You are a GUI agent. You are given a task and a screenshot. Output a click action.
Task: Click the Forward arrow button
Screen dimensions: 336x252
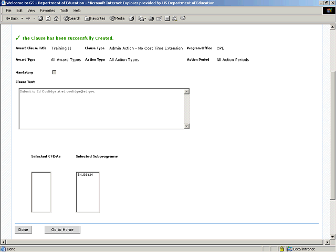tap(28, 18)
